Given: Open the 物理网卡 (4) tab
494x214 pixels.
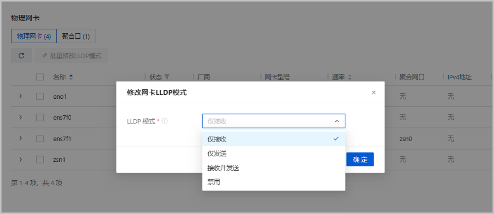Looking at the screenshot, I should click(x=34, y=36).
